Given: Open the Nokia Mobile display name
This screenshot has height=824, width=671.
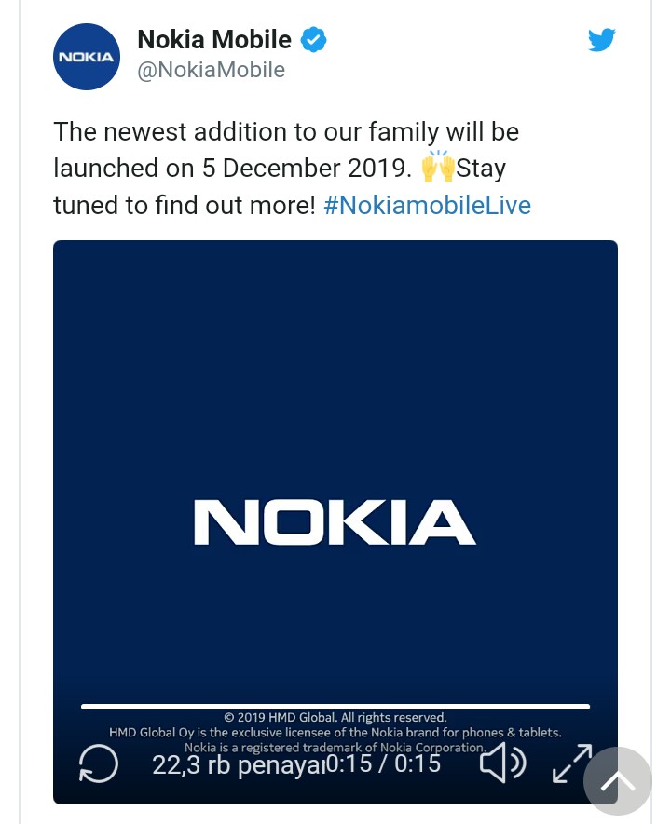Looking at the screenshot, I should pos(214,40).
